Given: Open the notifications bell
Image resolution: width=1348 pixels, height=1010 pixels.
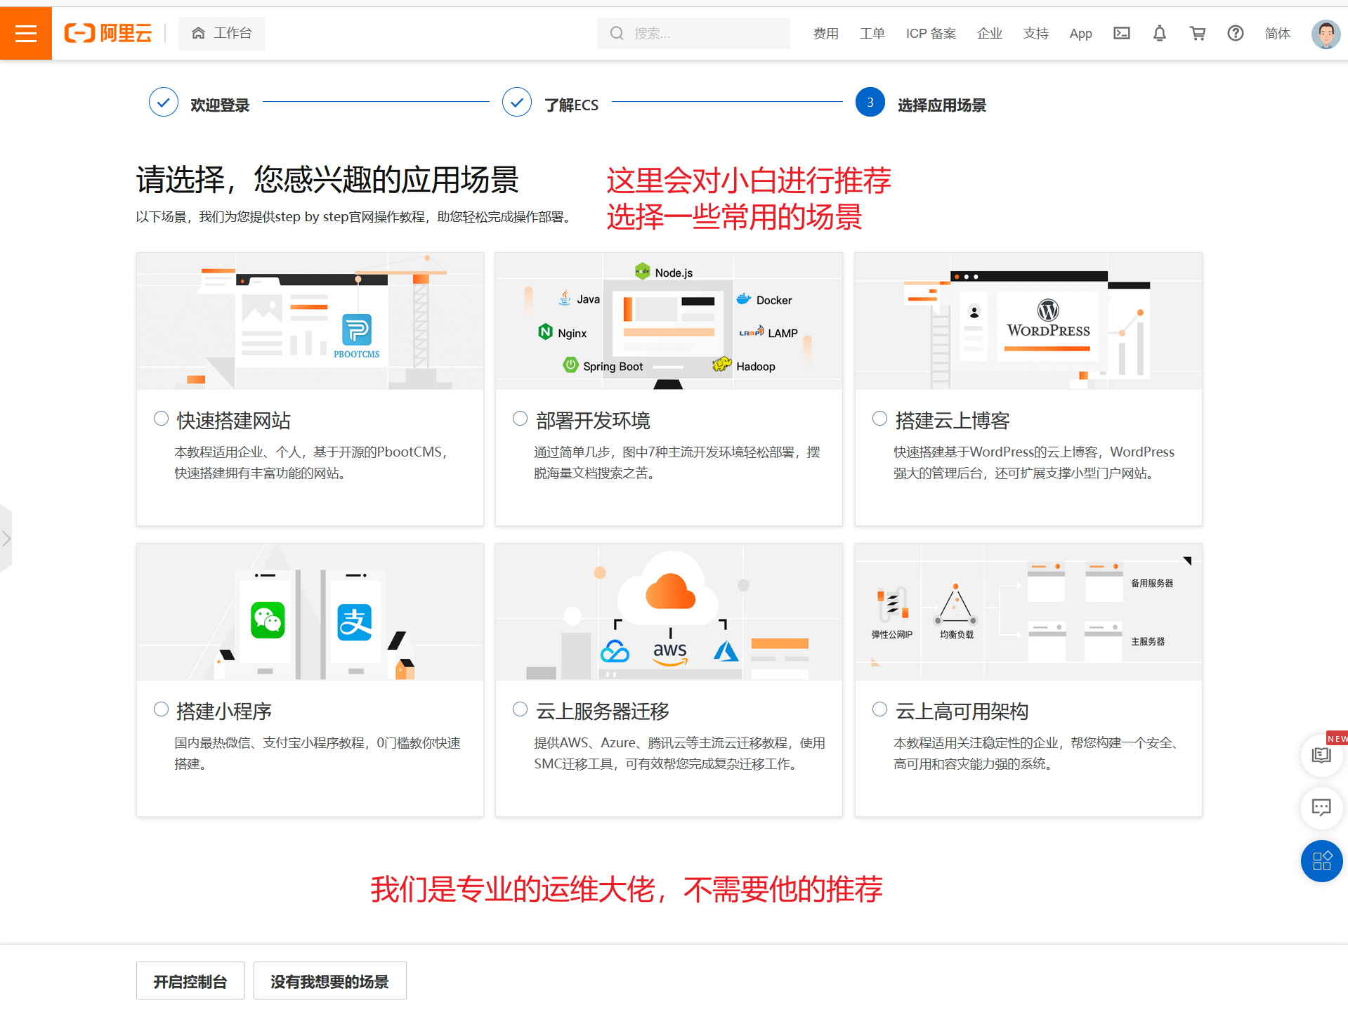Looking at the screenshot, I should (x=1160, y=33).
